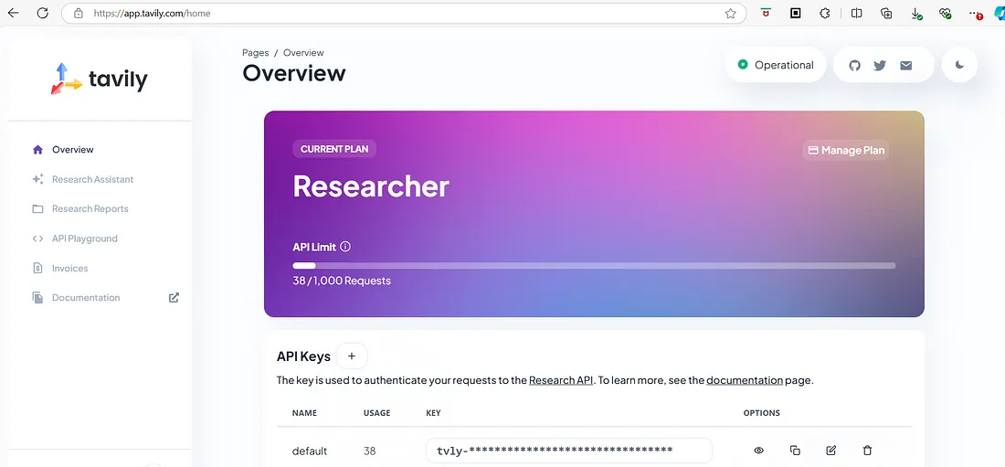
Task: Click the masked tvly- key field
Action: [569, 451]
